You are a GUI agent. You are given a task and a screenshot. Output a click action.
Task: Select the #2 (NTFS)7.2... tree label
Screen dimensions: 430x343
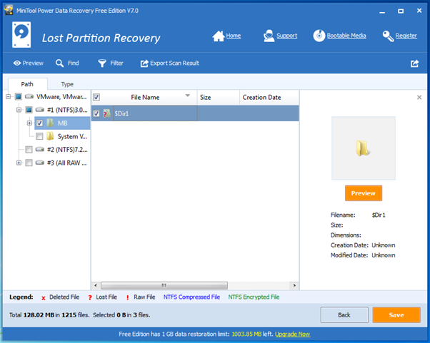[67, 150]
